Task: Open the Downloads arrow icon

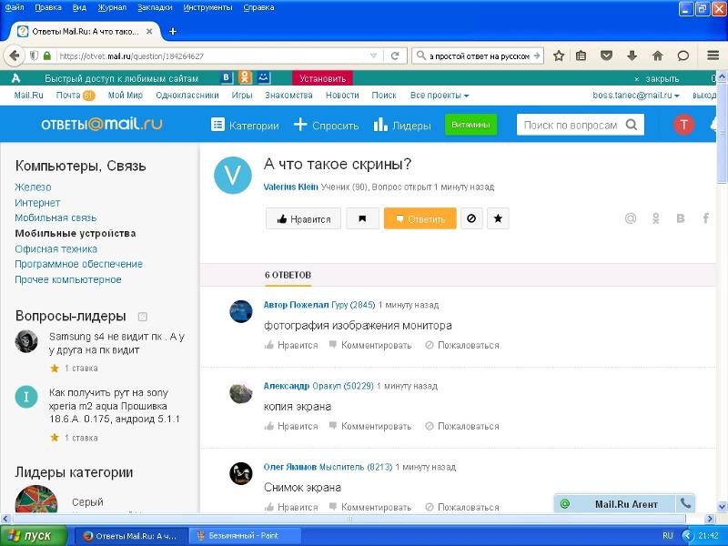Action: [632, 56]
